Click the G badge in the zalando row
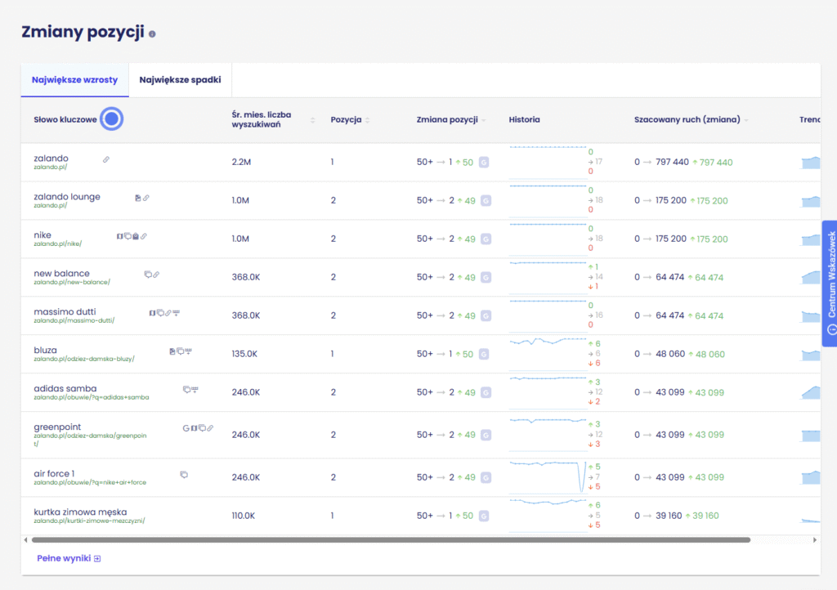 (484, 162)
